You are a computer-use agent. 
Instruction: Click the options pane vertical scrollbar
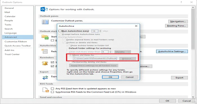point(193,29)
